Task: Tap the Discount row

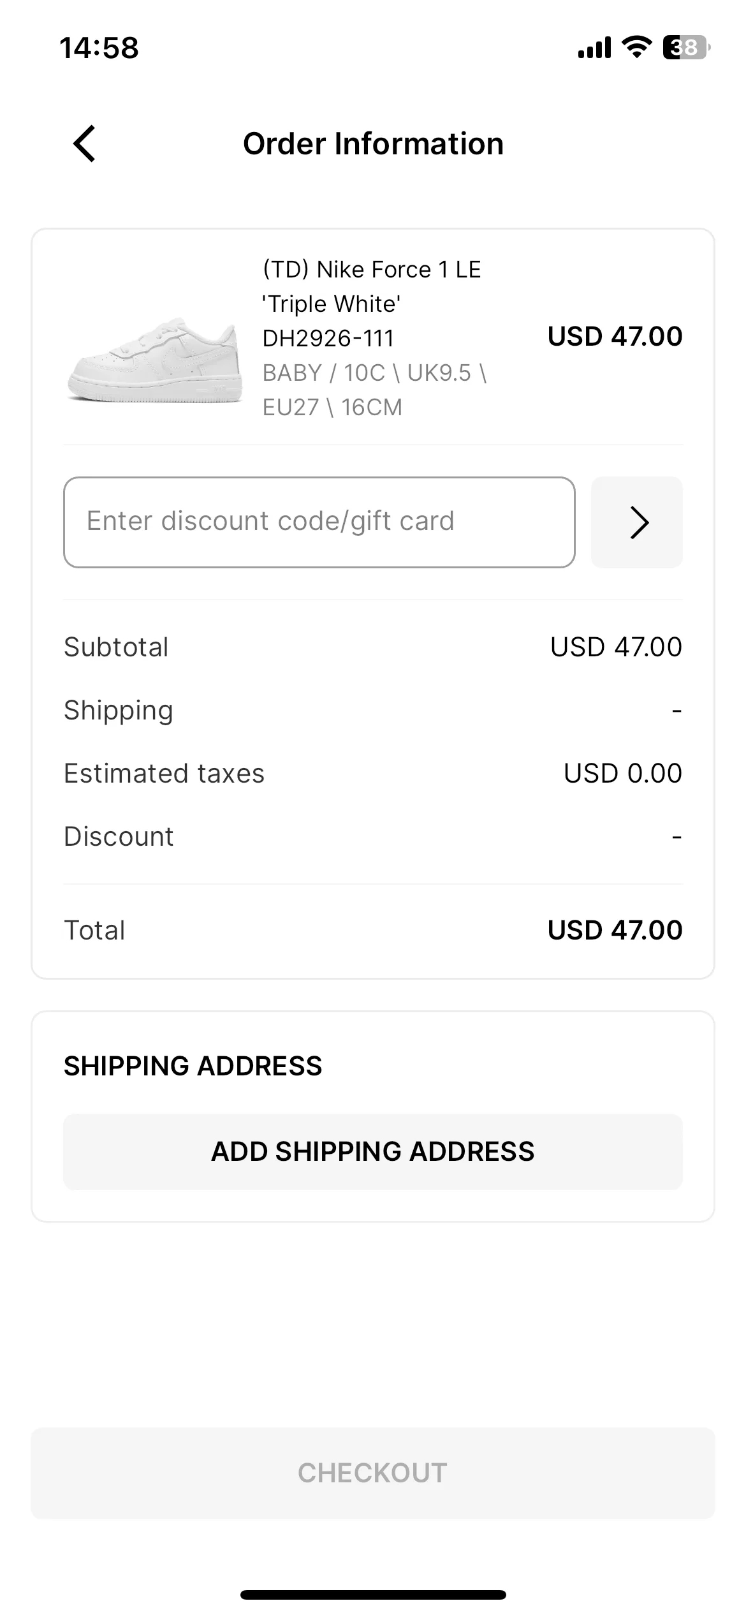Action: point(373,836)
